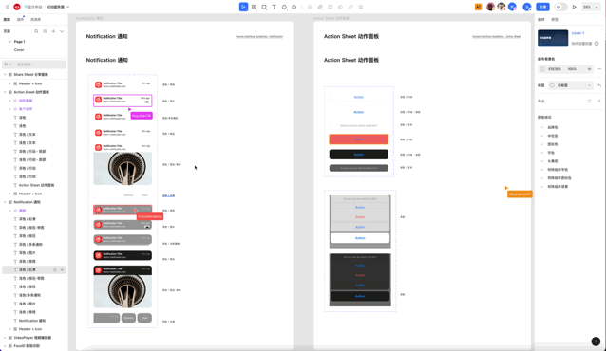Screen dimensions: 606x351
Task: Click the orange AI plugin icon
Action: click(x=478, y=7)
